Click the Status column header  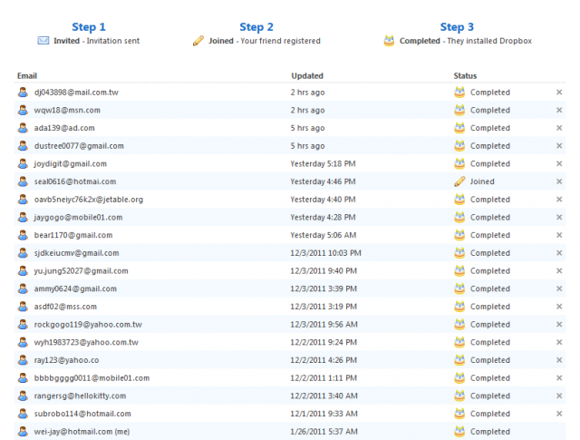point(465,75)
